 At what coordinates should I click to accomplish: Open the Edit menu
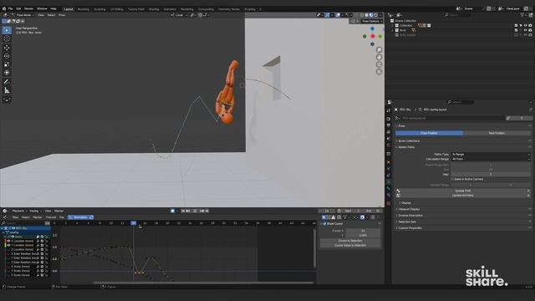(18, 9)
